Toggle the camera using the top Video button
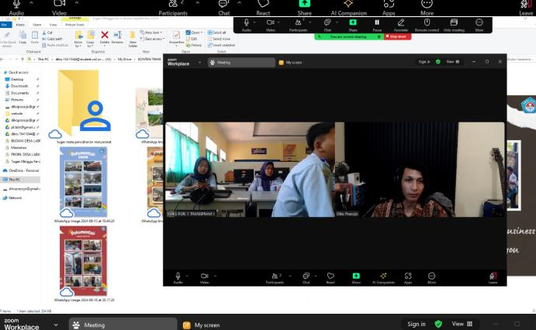 click(x=59, y=7)
